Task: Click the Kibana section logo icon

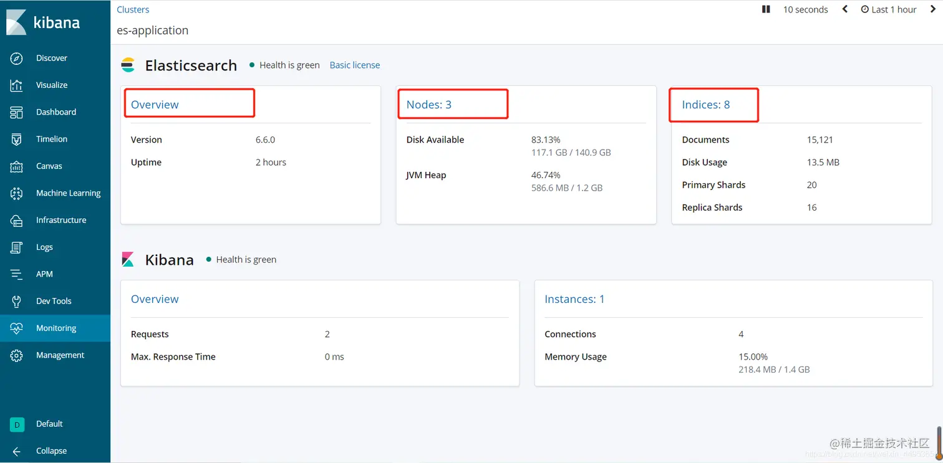Action: (128, 259)
